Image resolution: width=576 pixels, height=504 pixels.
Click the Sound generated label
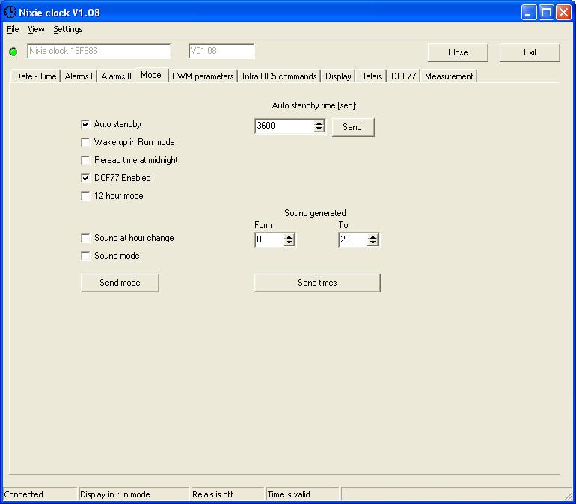pos(315,213)
